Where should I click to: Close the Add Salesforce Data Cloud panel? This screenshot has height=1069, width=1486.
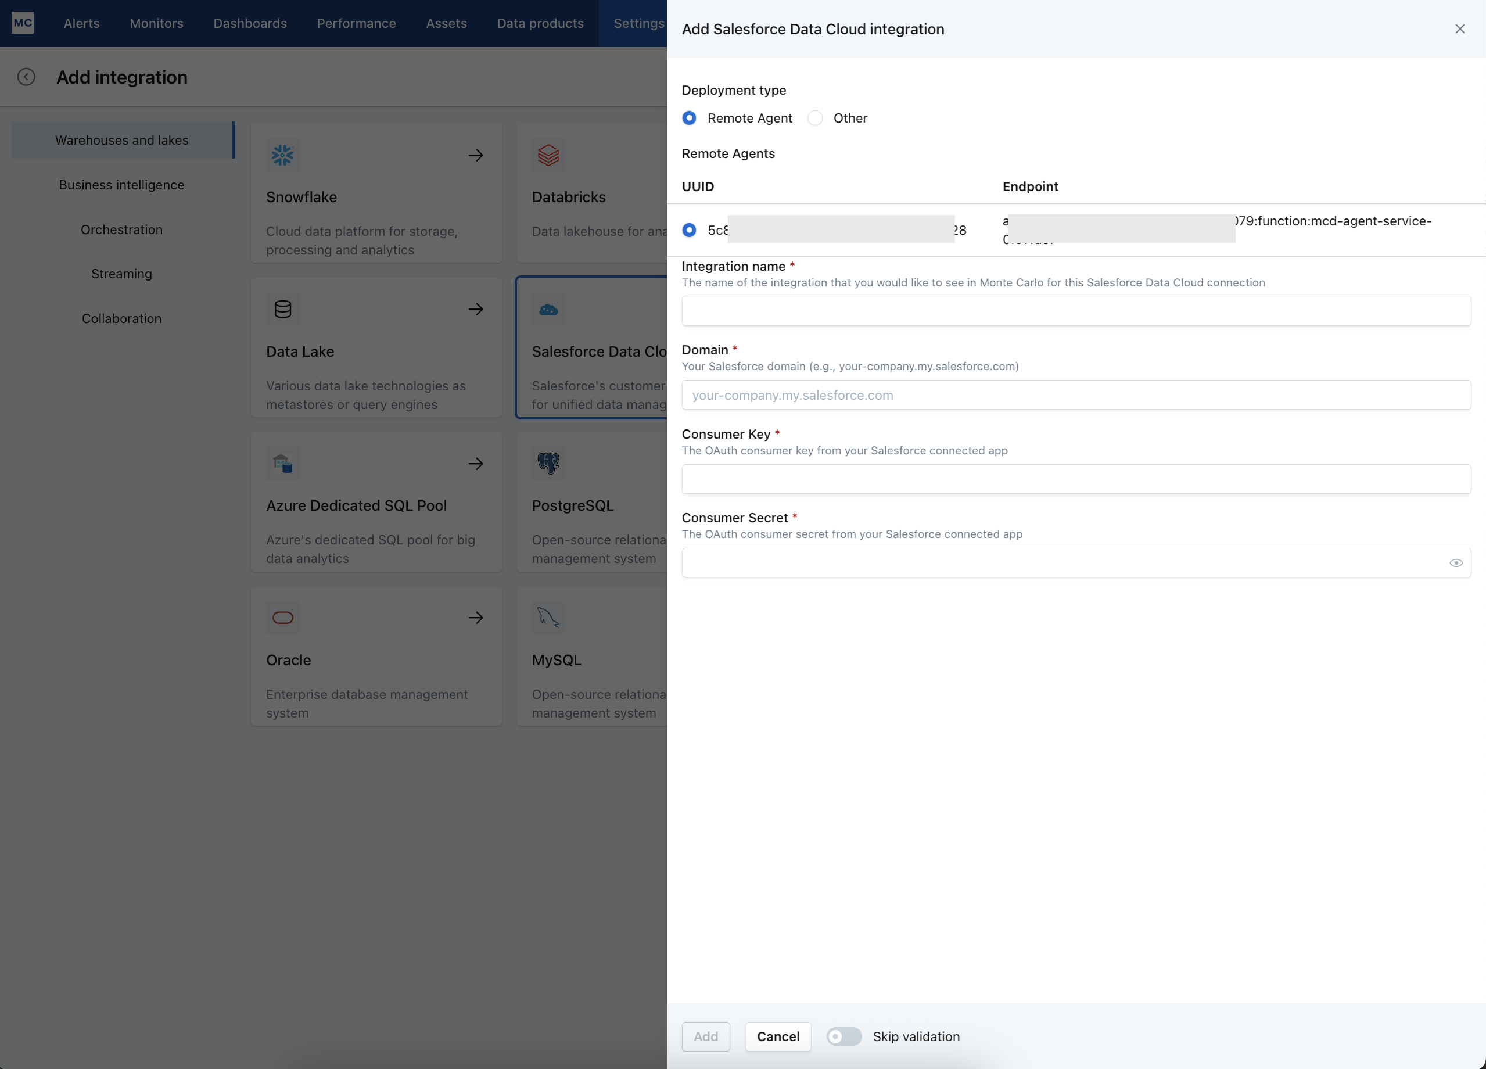(x=1460, y=29)
